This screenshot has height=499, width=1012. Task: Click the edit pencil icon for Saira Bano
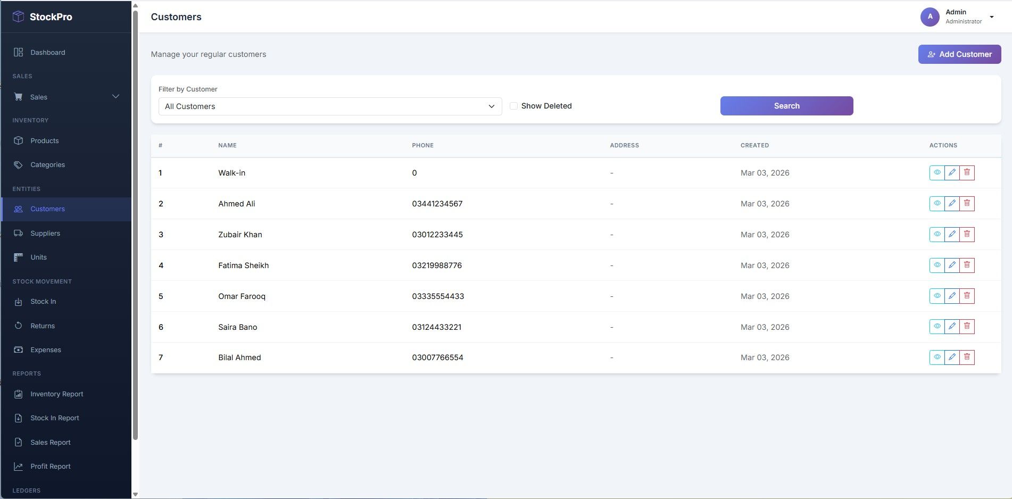click(952, 327)
